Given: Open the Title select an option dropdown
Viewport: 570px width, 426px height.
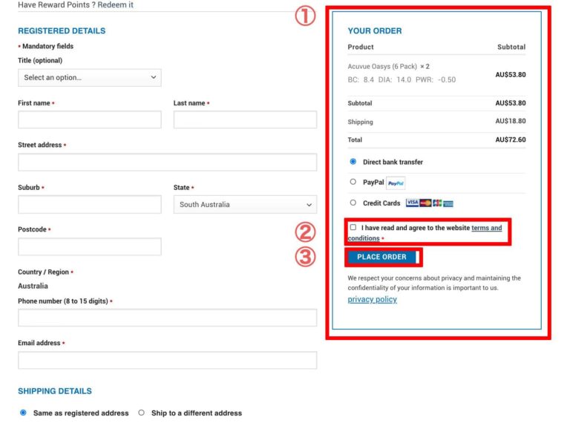Looking at the screenshot, I should pyautogui.click(x=89, y=77).
